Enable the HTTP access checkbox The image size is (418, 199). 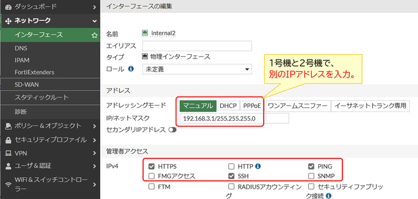coord(232,166)
